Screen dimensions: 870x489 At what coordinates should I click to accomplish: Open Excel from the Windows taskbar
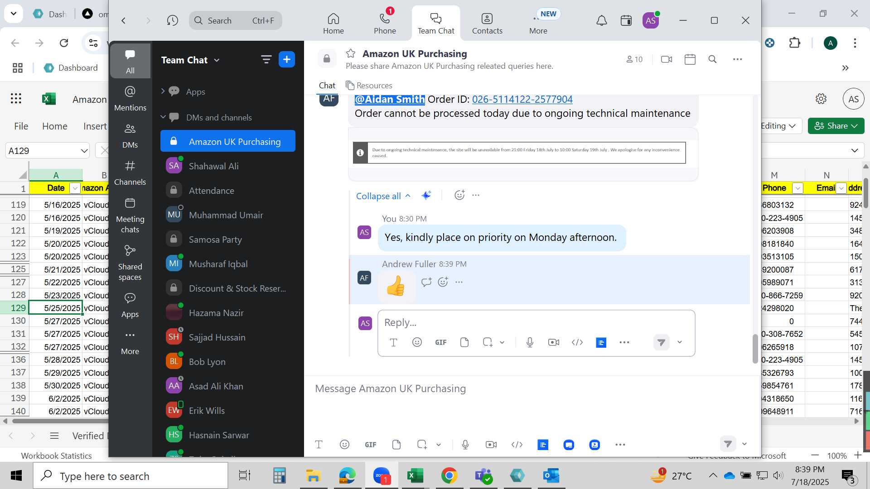point(415,476)
